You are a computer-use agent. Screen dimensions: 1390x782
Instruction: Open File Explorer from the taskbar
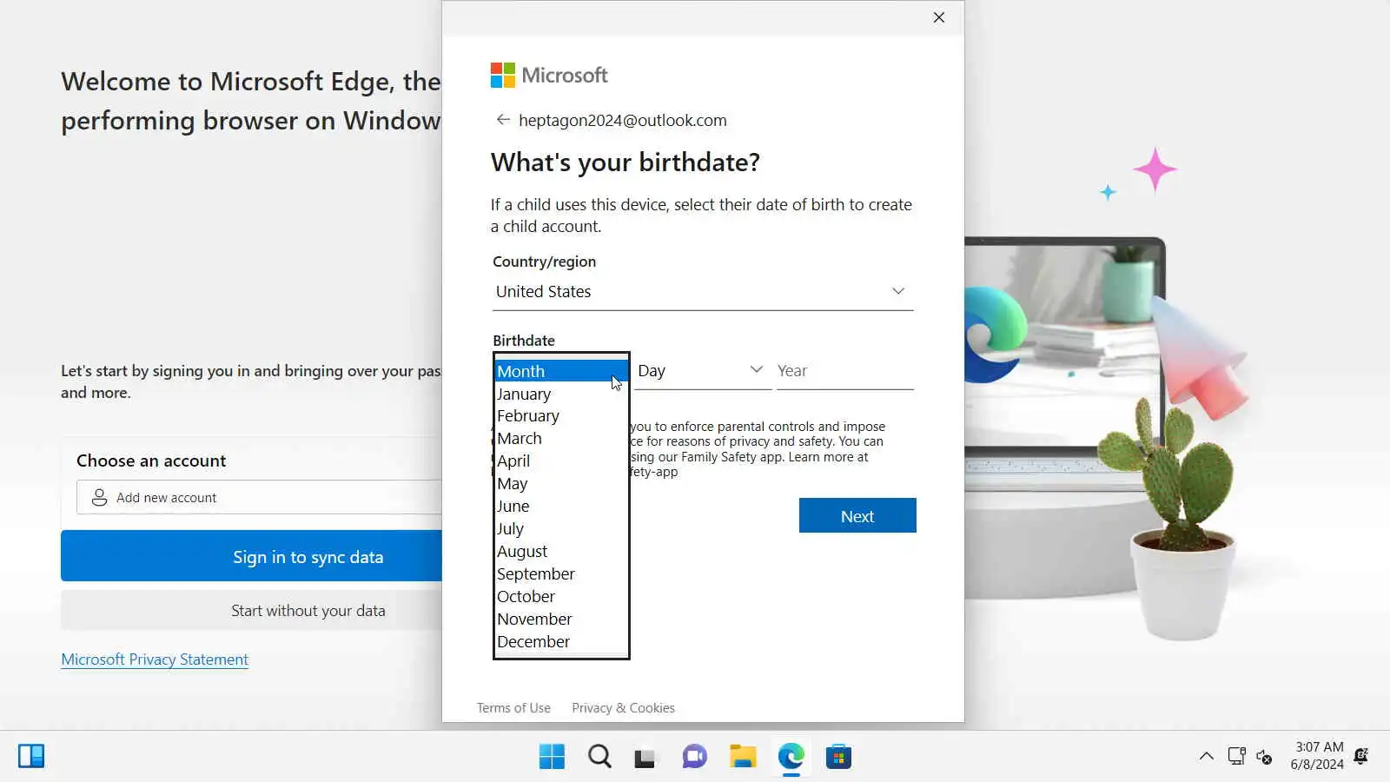click(x=743, y=757)
